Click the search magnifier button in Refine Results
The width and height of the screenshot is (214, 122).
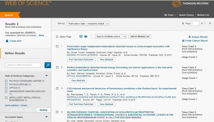(x=48, y=65)
